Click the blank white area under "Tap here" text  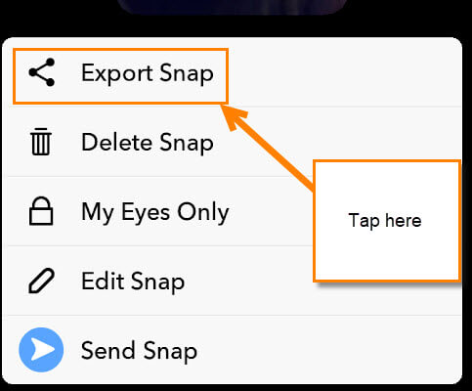click(387, 256)
